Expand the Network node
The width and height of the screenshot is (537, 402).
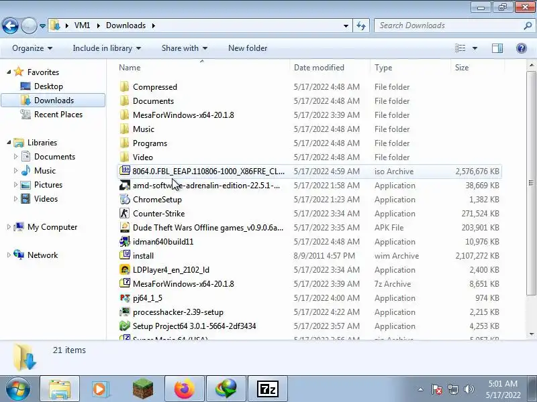click(x=9, y=255)
